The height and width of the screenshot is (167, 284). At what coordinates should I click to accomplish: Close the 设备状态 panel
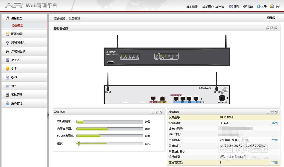161,112
